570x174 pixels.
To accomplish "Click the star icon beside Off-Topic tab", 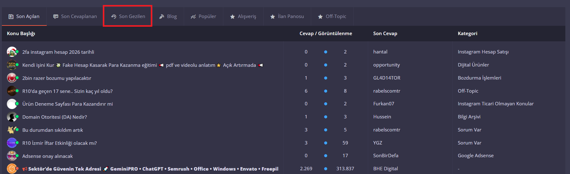I will [x=320, y=17].
